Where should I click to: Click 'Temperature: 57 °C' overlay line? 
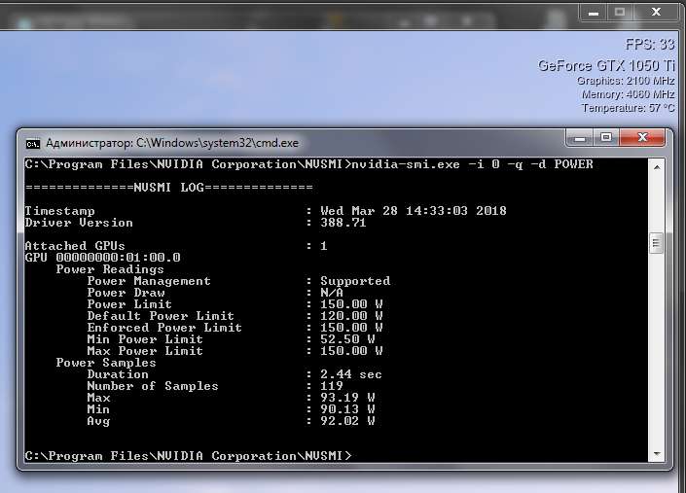tap(629, 108)
